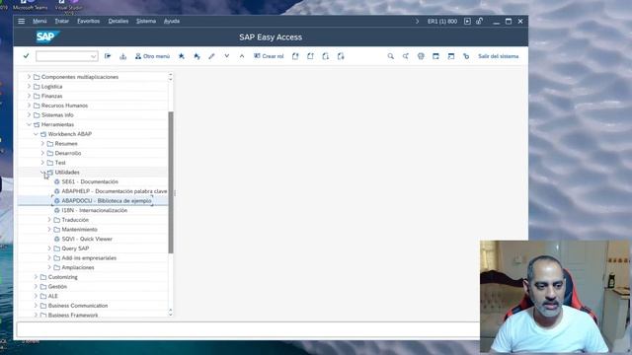632x355 pixels.
Task: Select SE61 - Documentación transaction
Action: point(90,181)
